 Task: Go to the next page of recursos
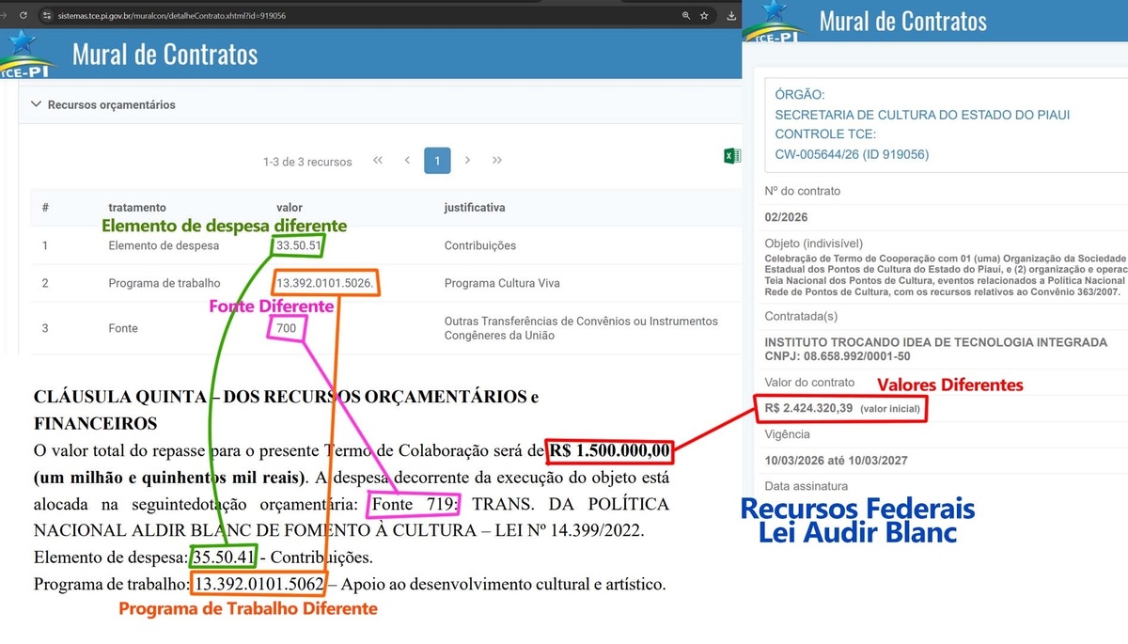click(467, 161)
